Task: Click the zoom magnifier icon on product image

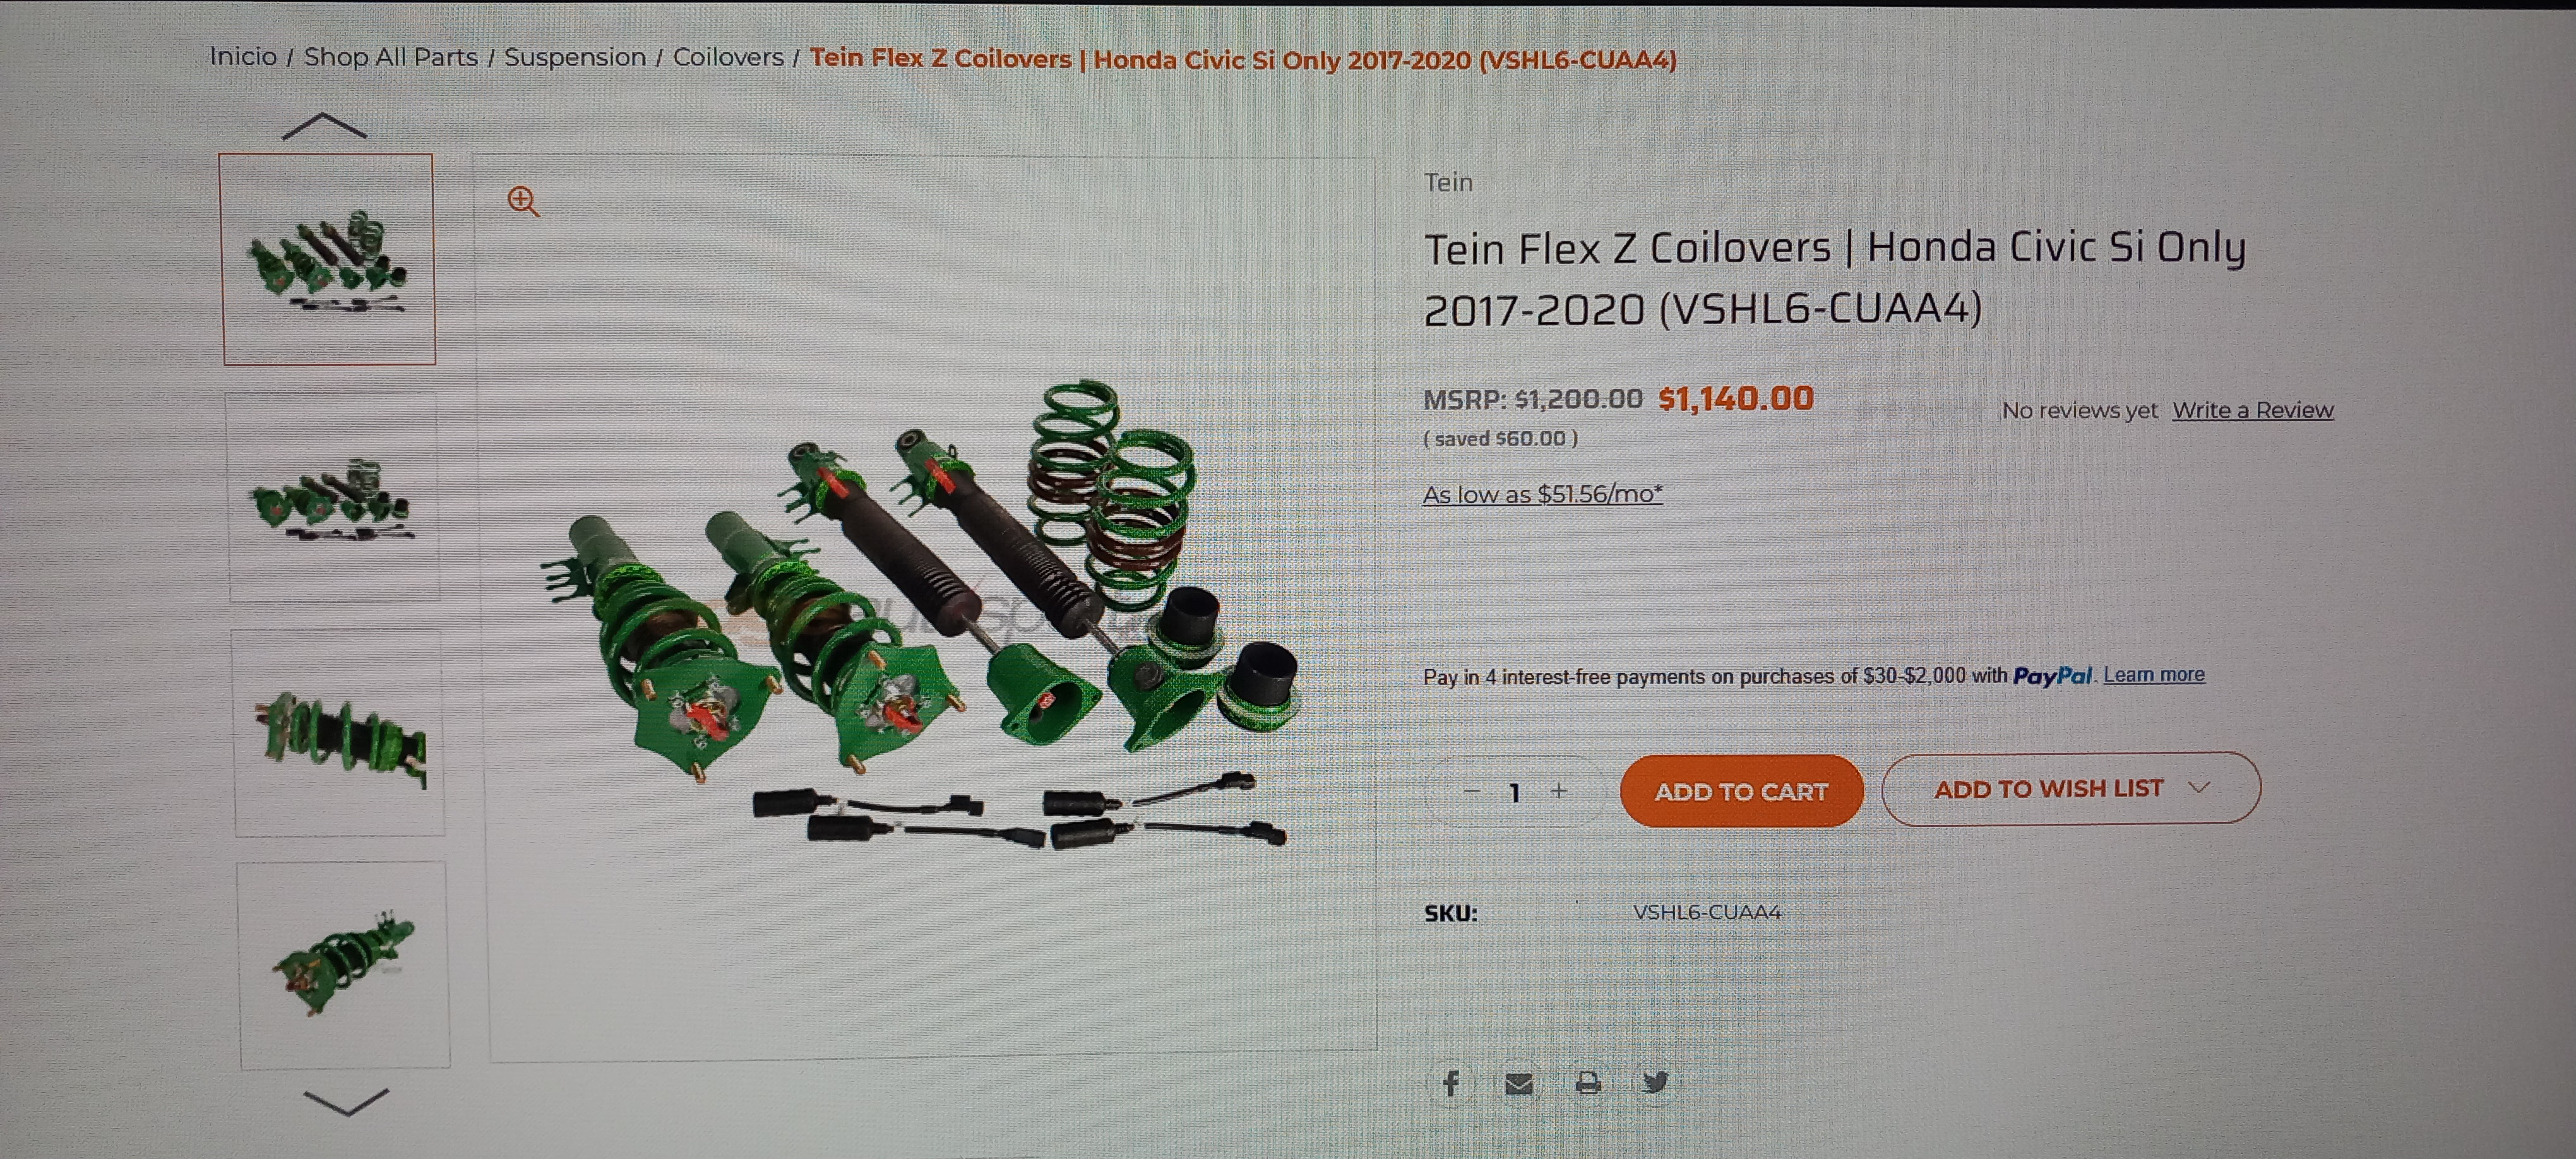Action: coord(523,201)
